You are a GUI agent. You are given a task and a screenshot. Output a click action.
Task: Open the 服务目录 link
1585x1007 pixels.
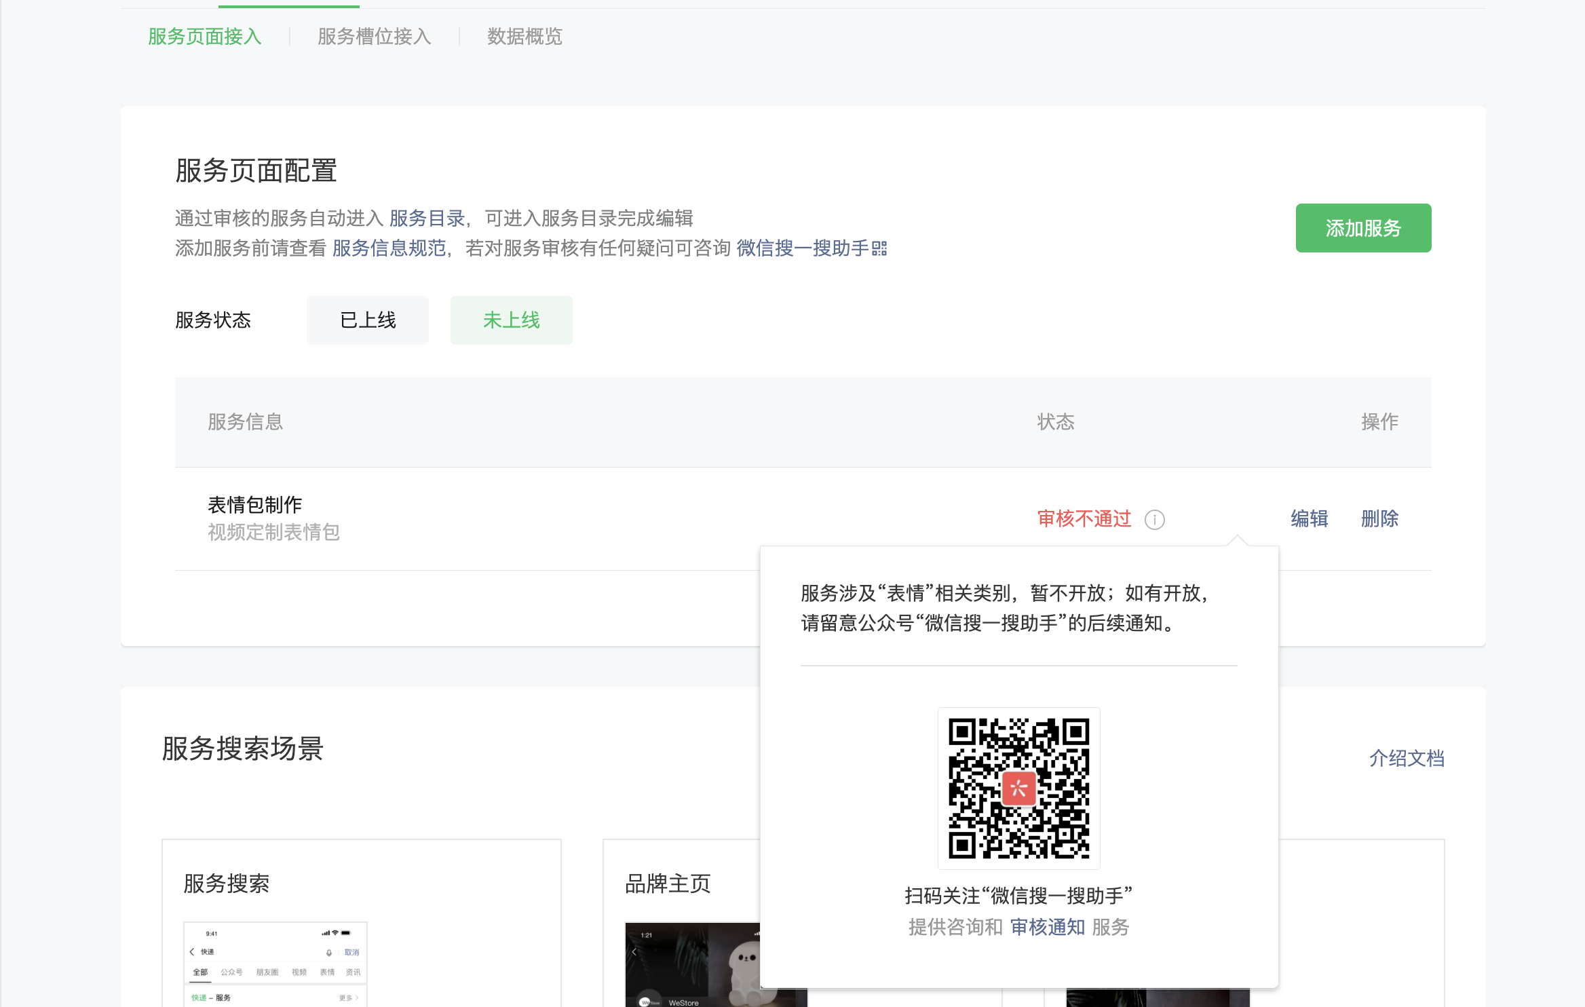427,218
